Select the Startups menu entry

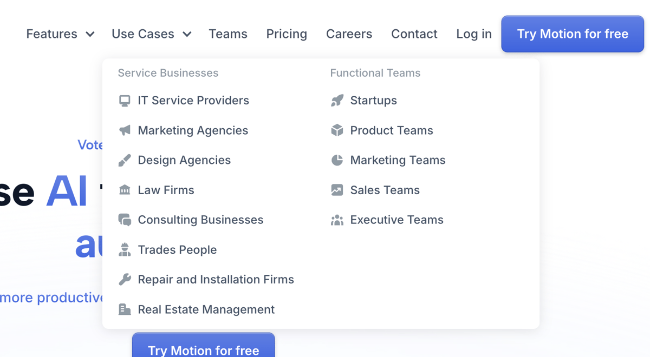[374, 100]
